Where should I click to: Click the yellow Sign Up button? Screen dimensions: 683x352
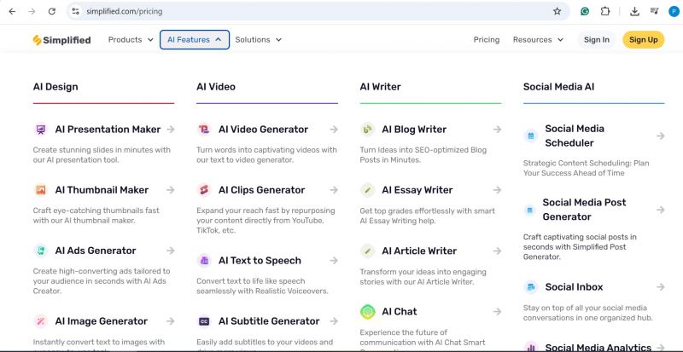pyautogui.click(x=644, y=39)
